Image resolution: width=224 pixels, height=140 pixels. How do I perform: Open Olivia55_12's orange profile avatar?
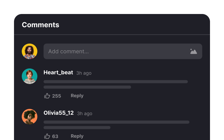(x=30, y=117)
